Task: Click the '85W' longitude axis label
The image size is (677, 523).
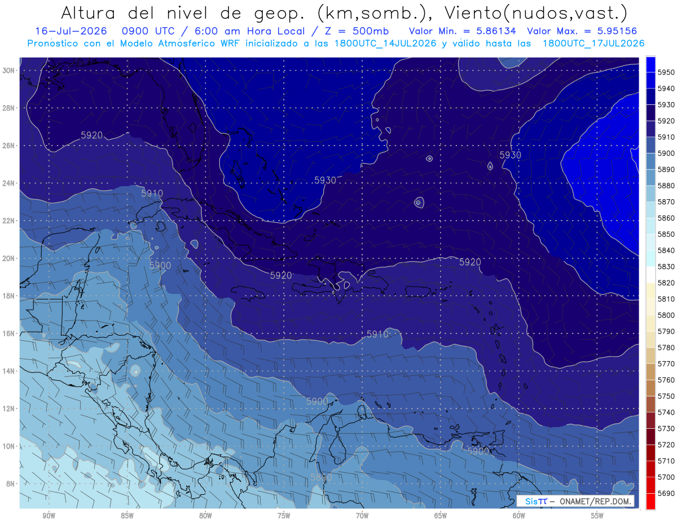Action: (127, 516)
